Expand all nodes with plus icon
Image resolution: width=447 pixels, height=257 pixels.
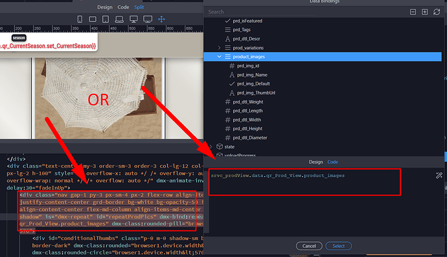pos(425,12)
